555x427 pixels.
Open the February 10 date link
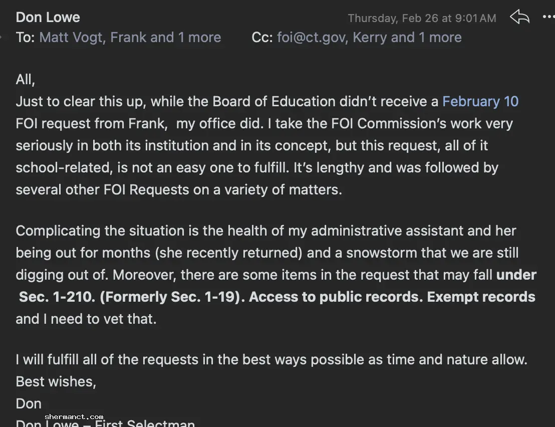pos(480,101)
